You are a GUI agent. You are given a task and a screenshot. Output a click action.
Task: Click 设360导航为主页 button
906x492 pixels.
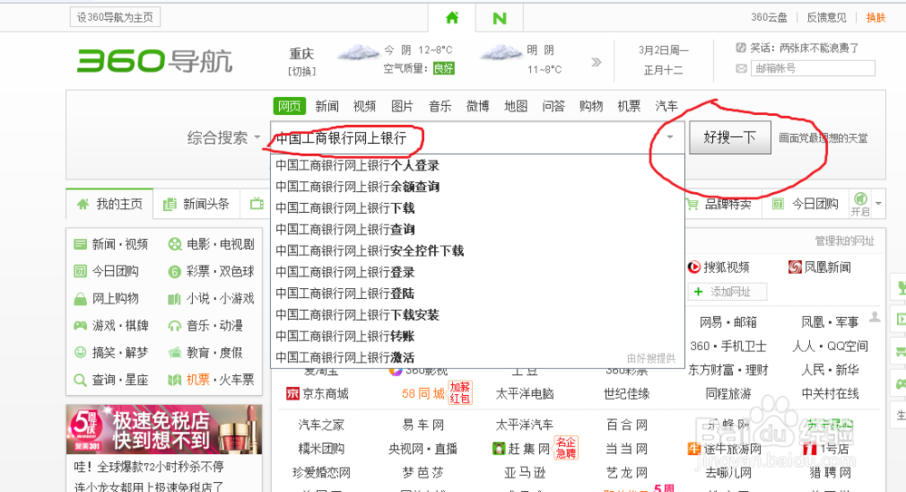coord(115,17)
